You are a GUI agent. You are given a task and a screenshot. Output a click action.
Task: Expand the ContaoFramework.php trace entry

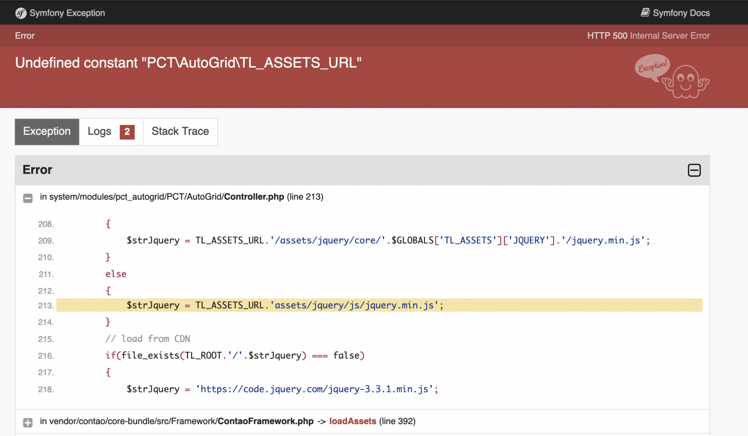28,422
